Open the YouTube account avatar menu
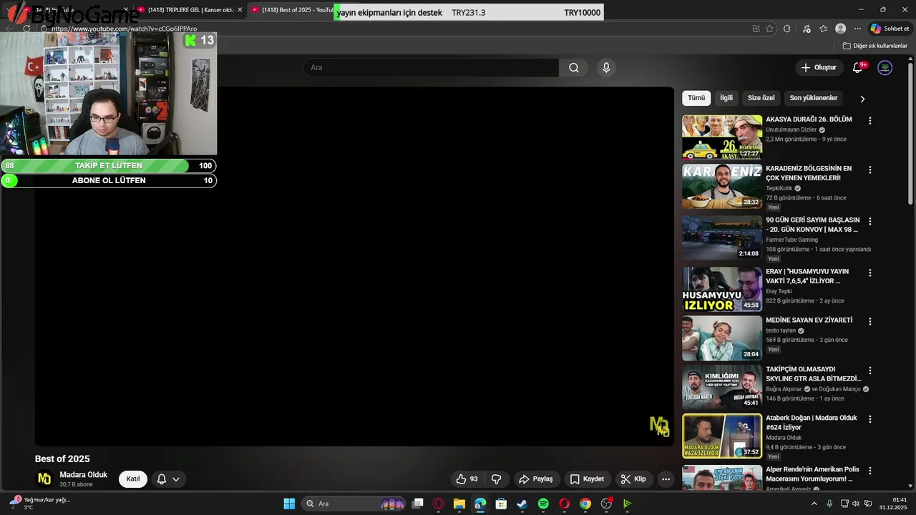The height and width of the screenshot is (515, 916). (x=885, y=68)
